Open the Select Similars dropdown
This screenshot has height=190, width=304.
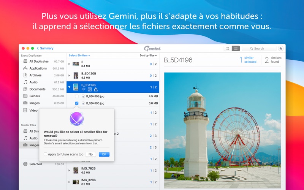coord(79,55)
